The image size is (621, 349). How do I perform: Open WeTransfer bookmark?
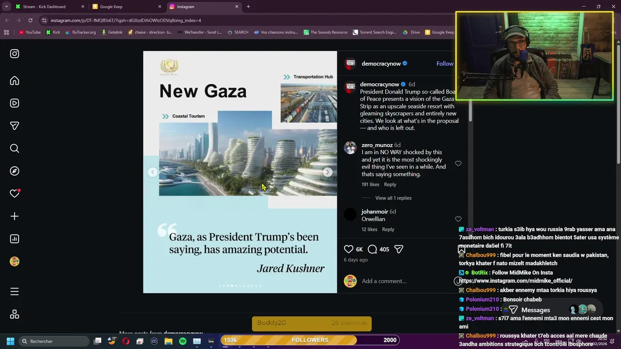pyautogui.click(x=199, y=32)
